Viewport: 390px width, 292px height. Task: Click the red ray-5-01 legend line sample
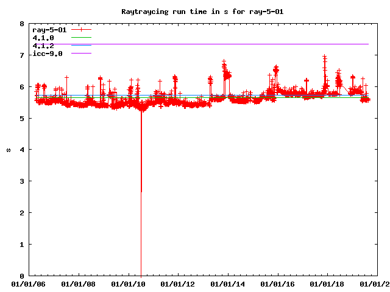(x=80, y=30)
